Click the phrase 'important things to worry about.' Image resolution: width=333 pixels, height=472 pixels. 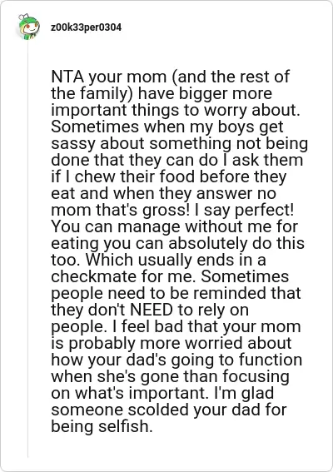click(x=176, y=110)
